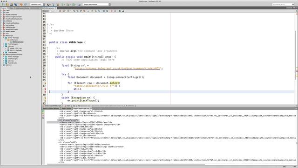Click Find Selection icon in editor toolbar

coord(74,11)
